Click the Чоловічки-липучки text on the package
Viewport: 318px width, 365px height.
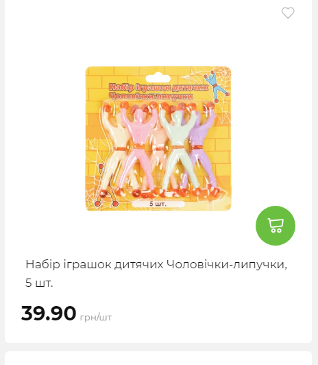[151, 96]
